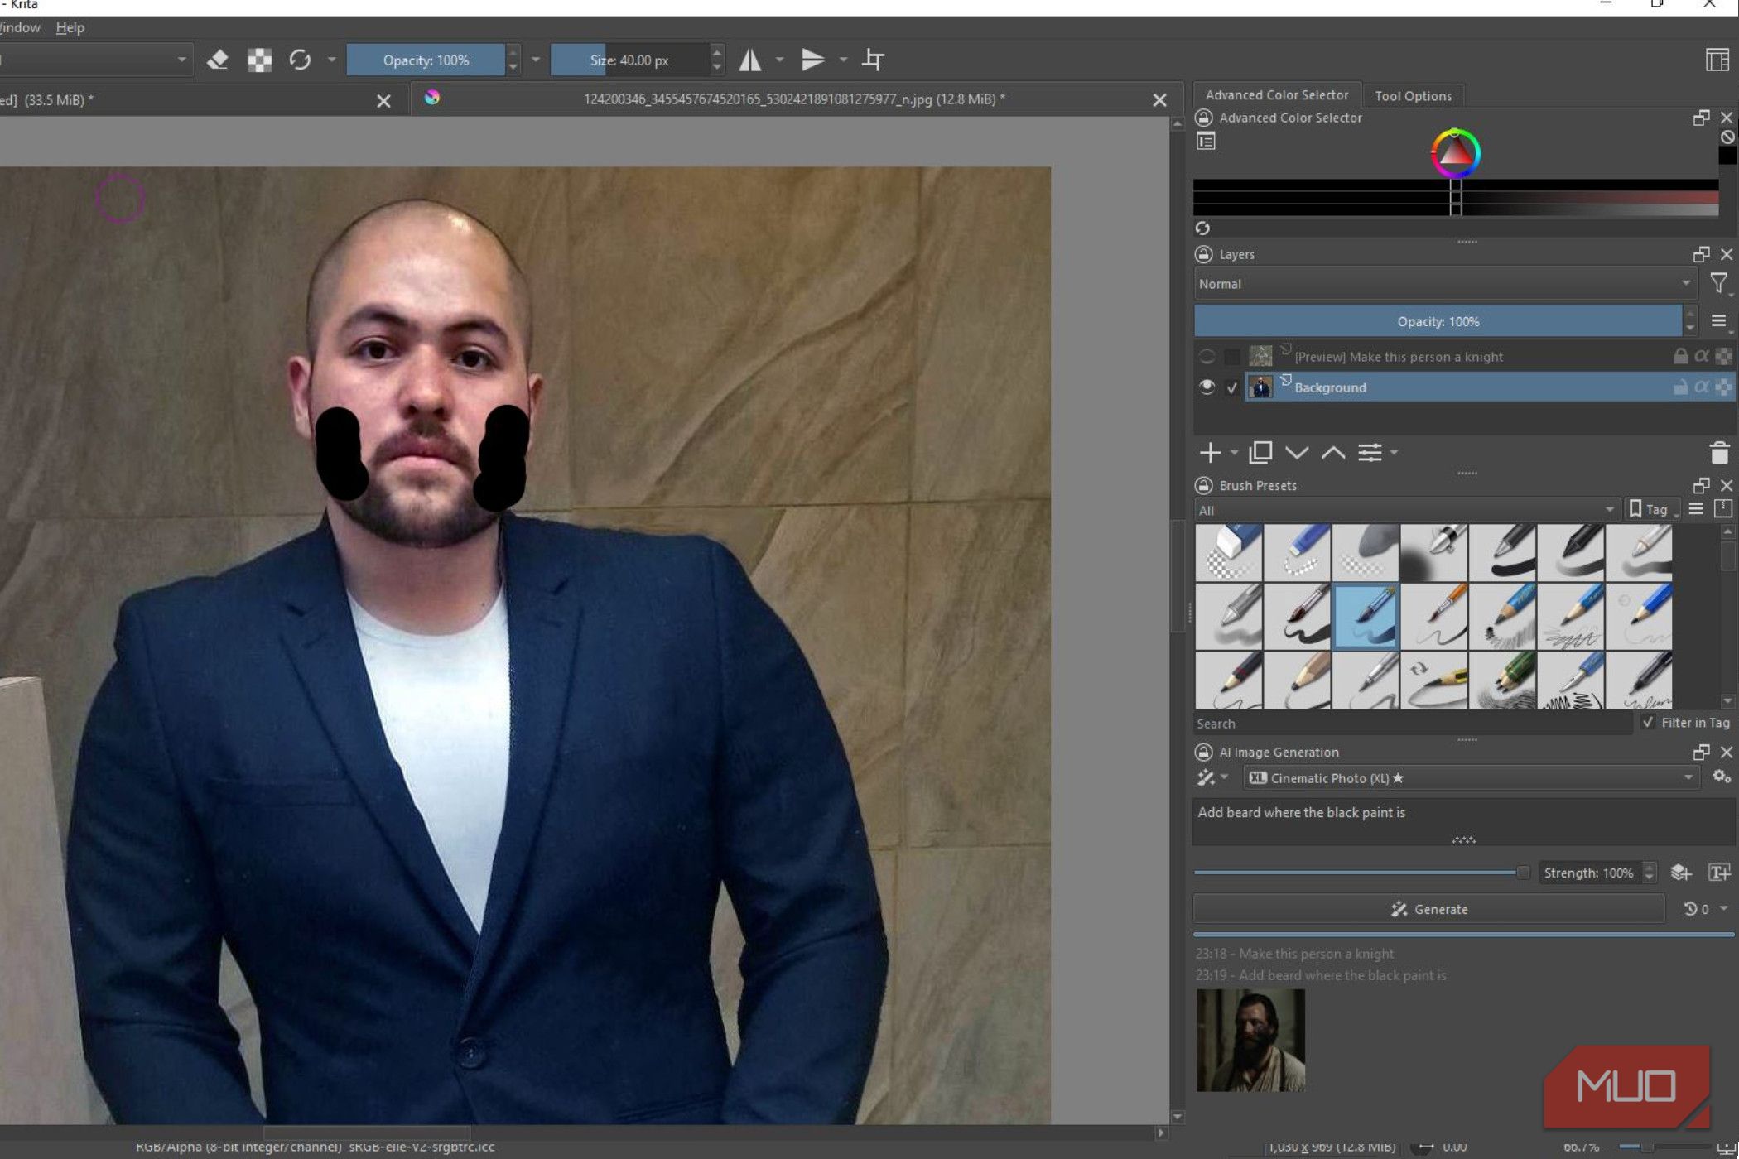This screenshot has width=1739, height=1159.
Task: Click the hue ring color triangle selector
Action: pyautogui.click(x=1456, y=153)
